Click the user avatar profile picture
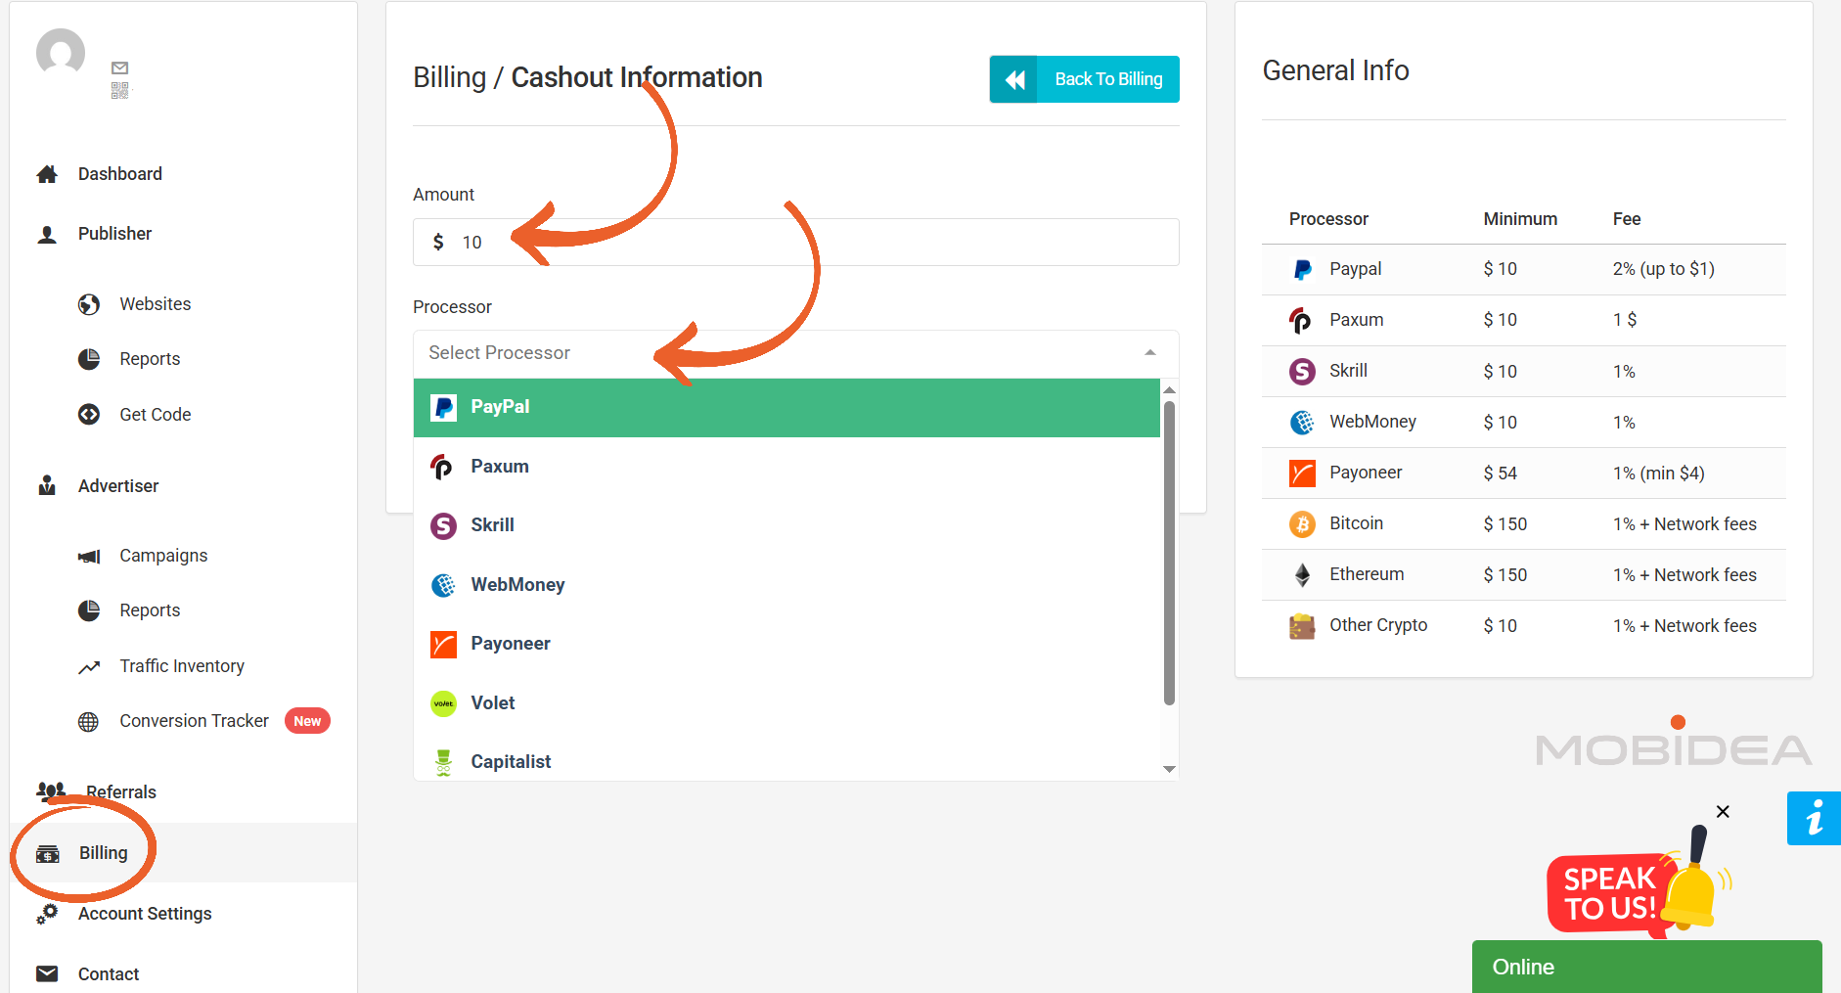This screenshot has width=1841, height=993. point(61,53)
